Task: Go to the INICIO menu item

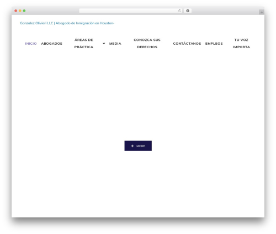Action: tap(31, 44)
